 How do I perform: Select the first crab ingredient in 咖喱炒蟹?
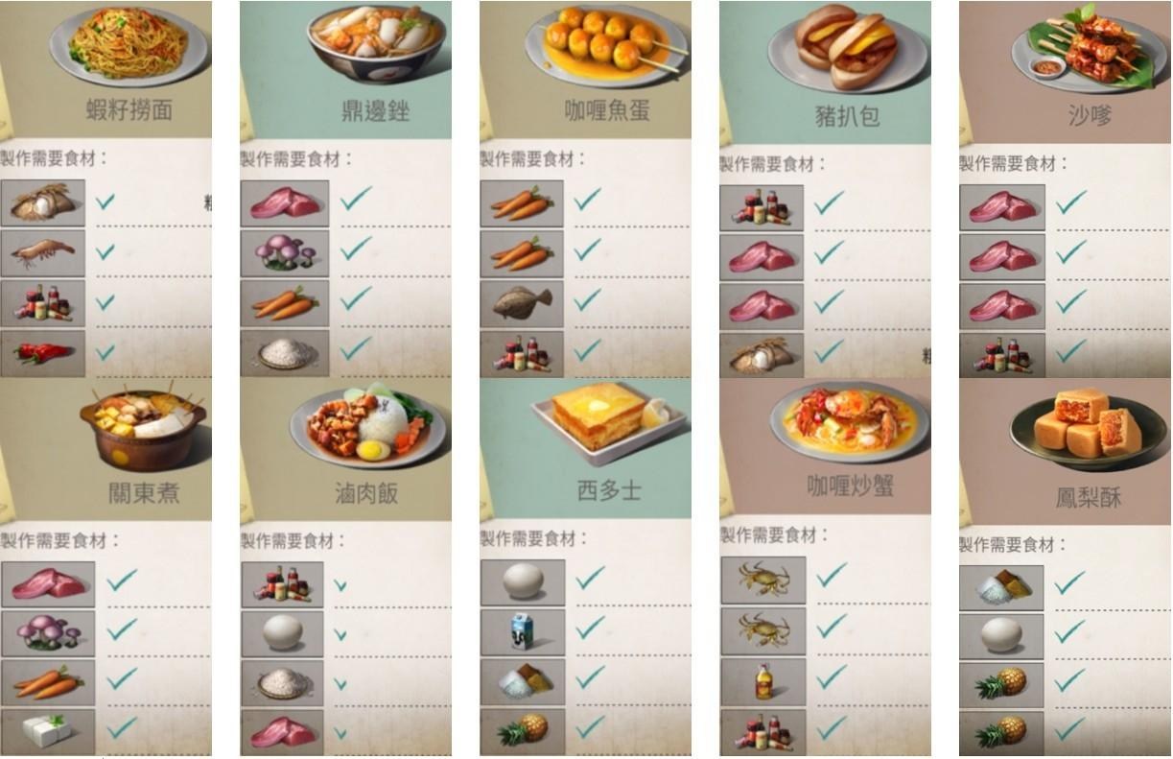point(763,580)
